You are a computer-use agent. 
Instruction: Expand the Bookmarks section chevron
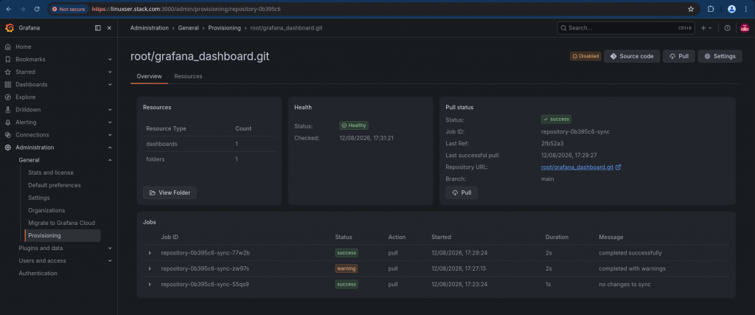(x=110, y=59)
